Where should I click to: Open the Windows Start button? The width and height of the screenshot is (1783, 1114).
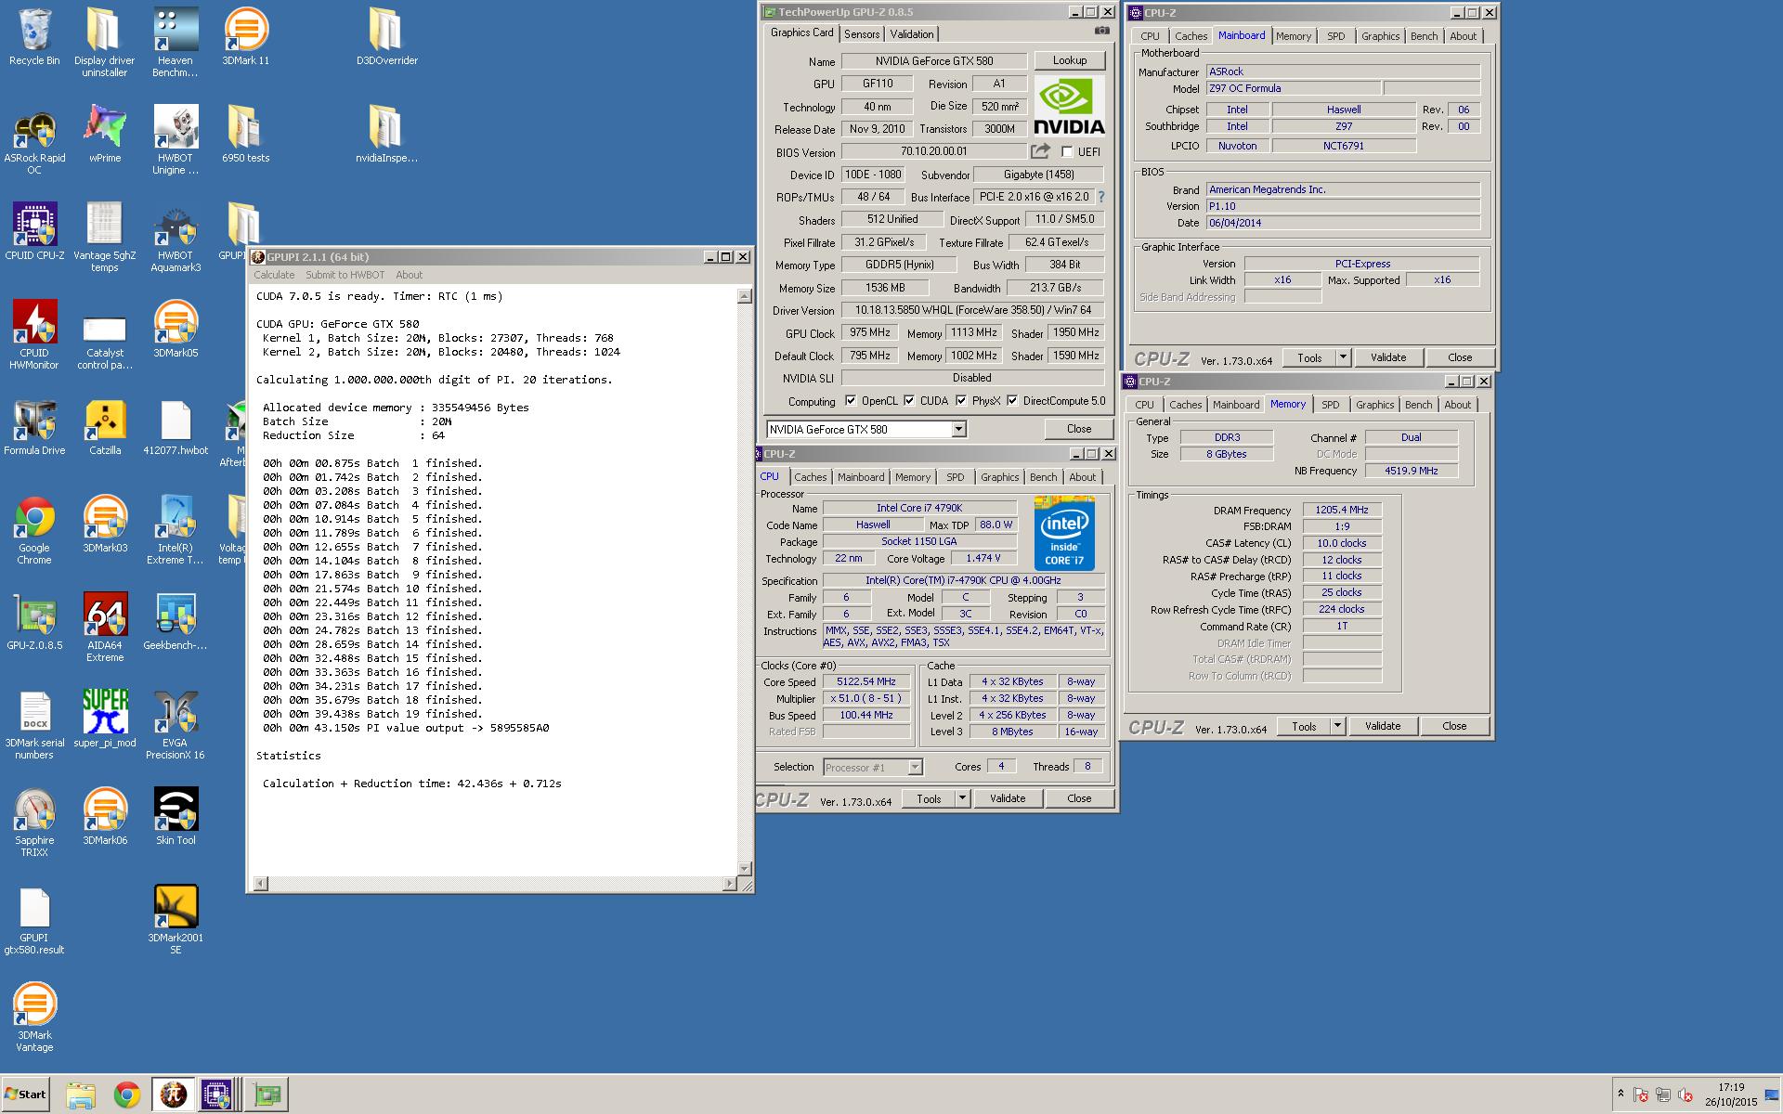coord(25,1095)
